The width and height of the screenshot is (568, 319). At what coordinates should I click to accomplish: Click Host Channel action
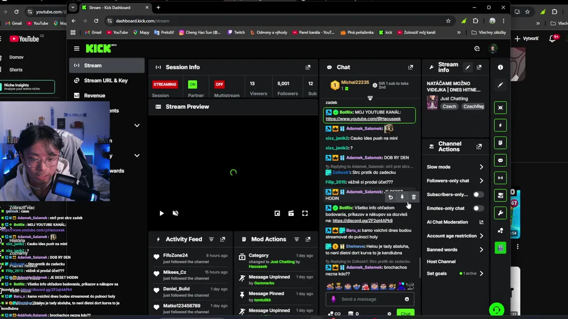[441, 262]
